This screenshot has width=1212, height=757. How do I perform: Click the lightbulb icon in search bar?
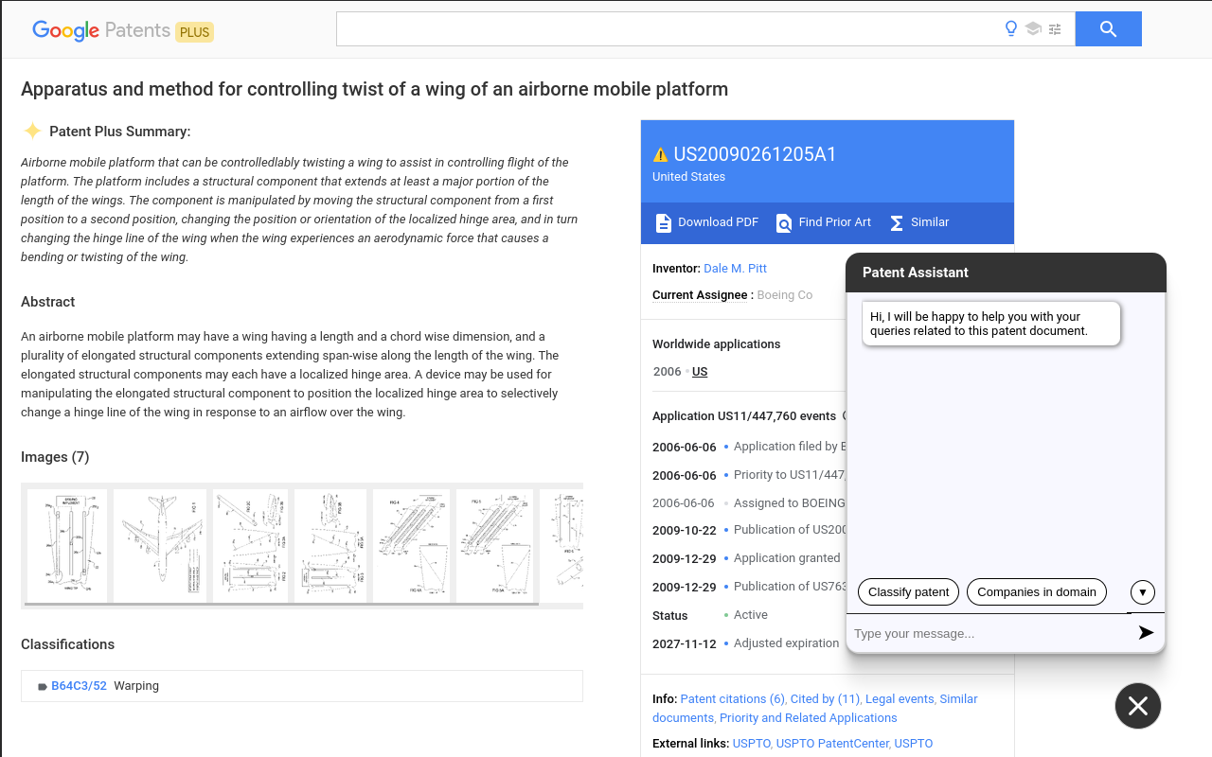1011,28
